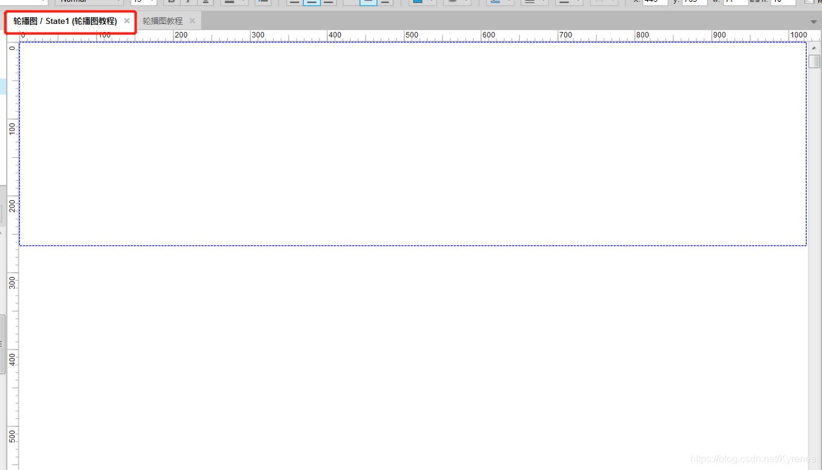Image resolution: width=822 pixels, height=470 pixels.
Task: Click the vertical scrollbar up arrow
Action: point(814,47)
